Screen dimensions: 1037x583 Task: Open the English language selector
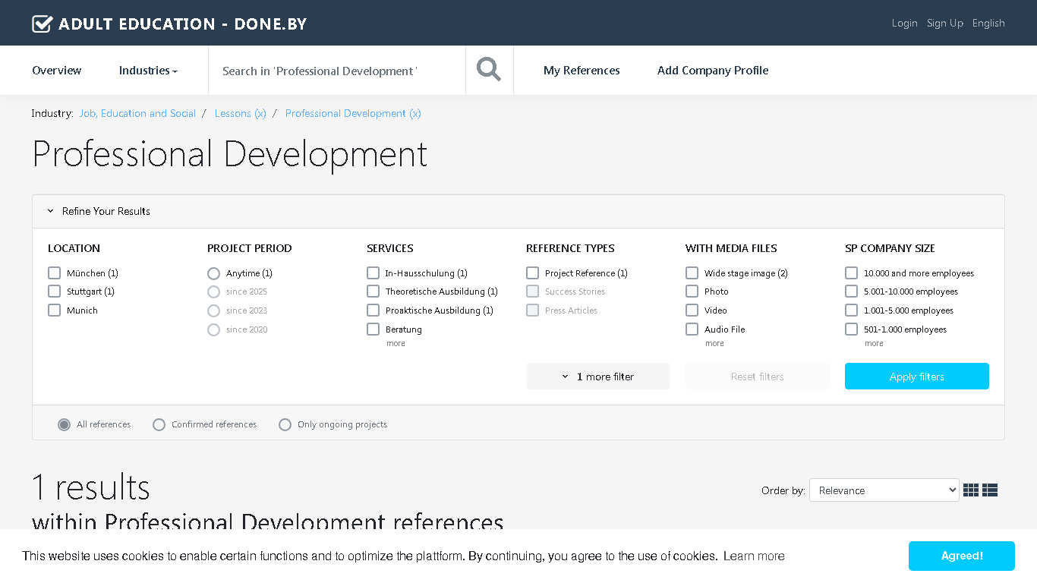988,23
